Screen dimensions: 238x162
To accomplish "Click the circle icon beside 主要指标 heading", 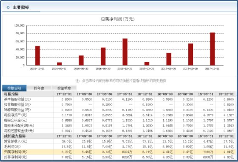I will 8,7.
